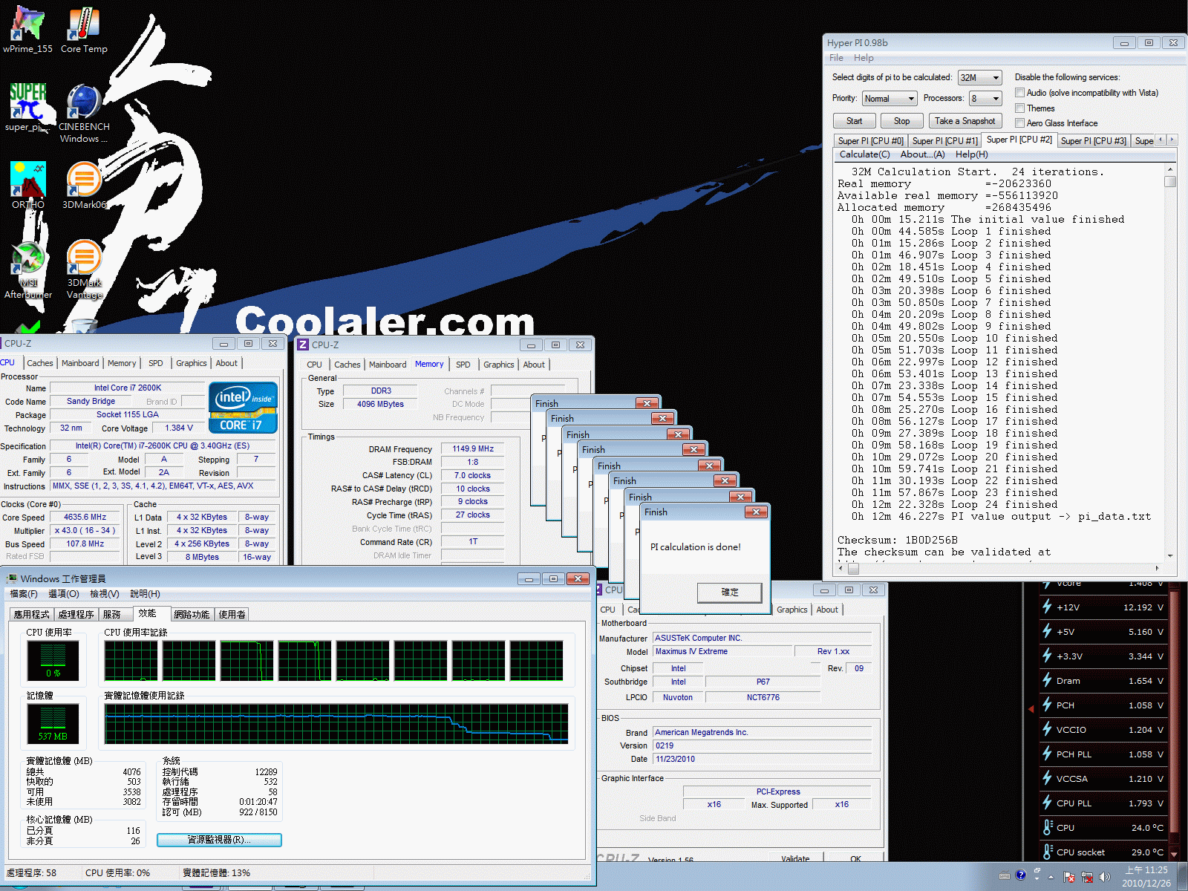Viewport: 1188px width, 891px height.
Task: Click the blue help icon in the taskbar
Action: [x=1021, y=875]
